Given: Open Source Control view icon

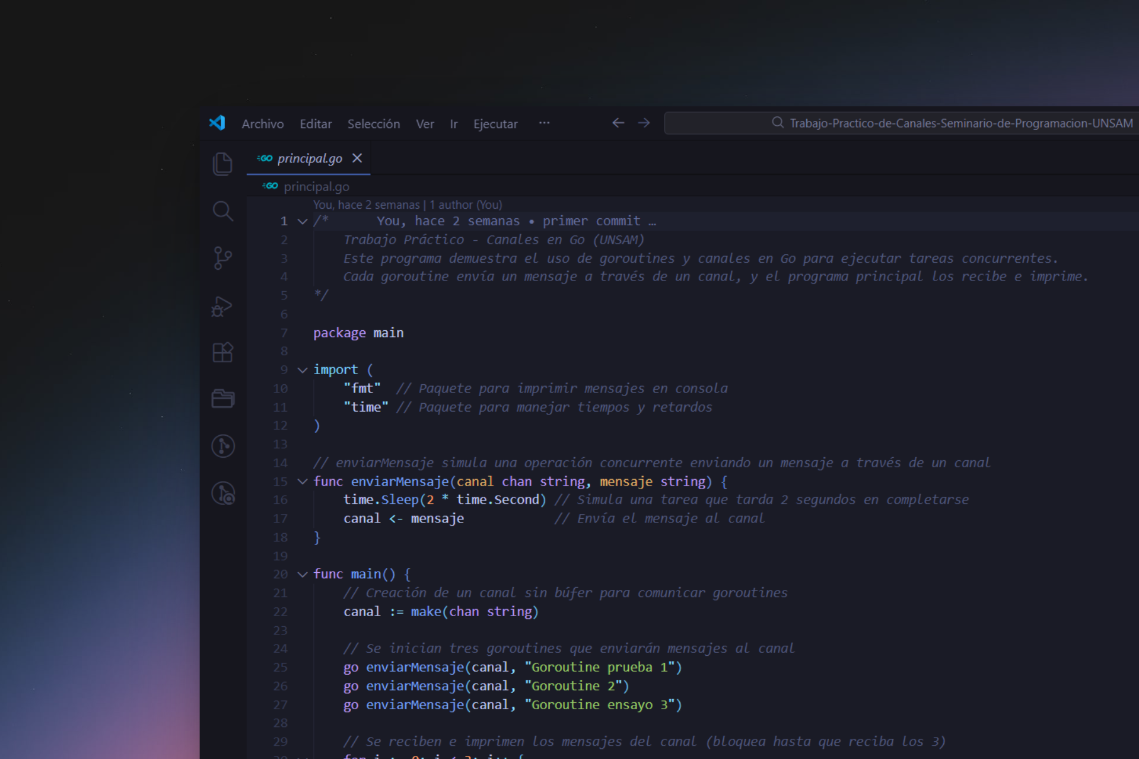Looking at the screenshot, I should (x=222, y=258).
